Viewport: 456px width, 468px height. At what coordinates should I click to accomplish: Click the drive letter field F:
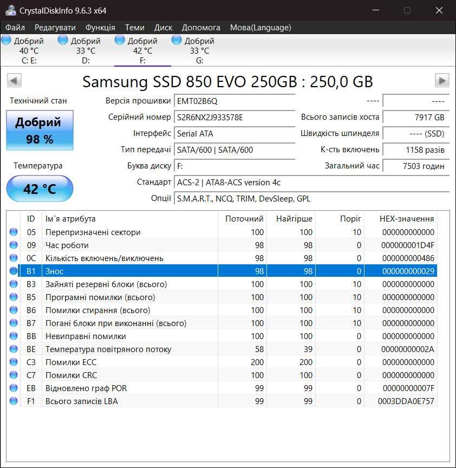[x=234, y=166]
